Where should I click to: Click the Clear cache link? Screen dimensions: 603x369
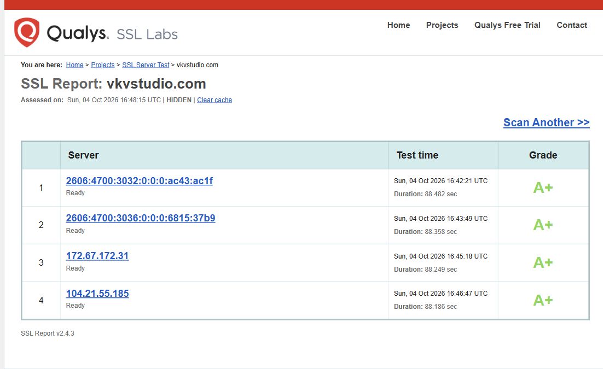tap(214, 100)
